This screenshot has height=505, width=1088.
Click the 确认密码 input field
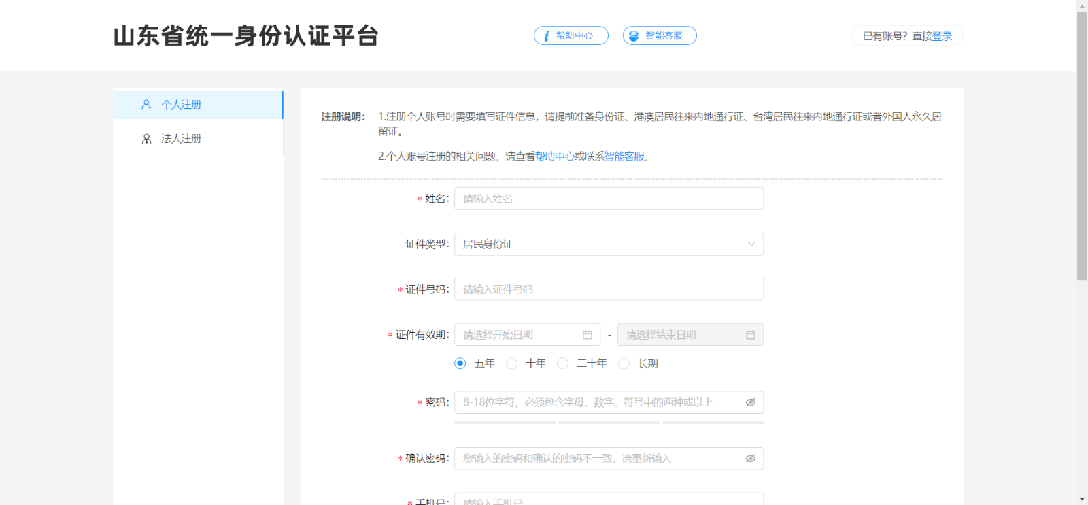tap(609, 459)
